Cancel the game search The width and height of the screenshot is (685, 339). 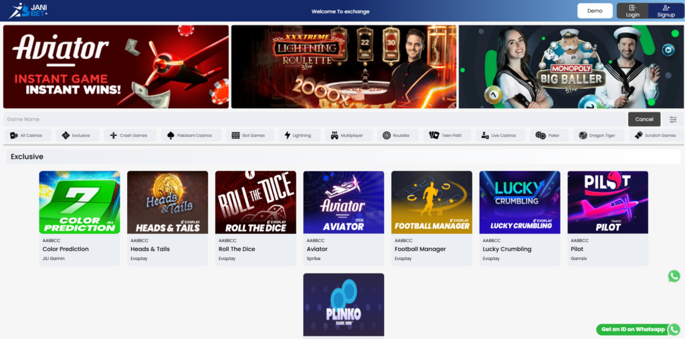click(644, 119)
